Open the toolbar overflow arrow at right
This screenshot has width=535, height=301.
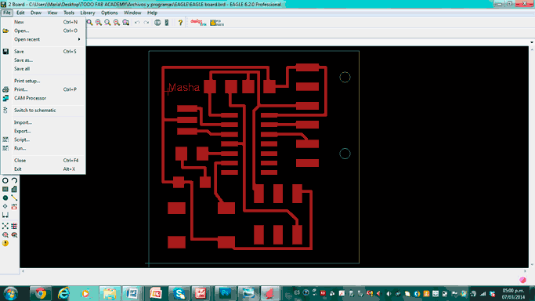pos(532,42)
